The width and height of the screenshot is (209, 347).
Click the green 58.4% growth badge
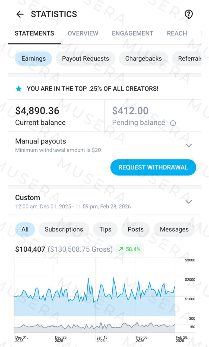pyautogui.click(x=130, y=249)
